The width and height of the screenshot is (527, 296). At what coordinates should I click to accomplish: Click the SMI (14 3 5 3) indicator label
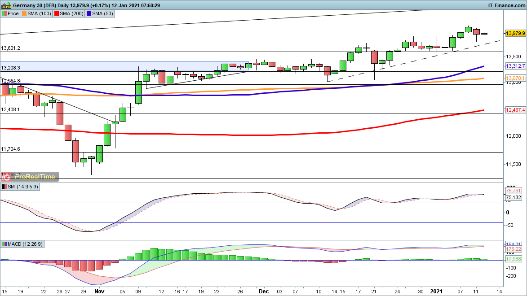coord(23,187)
